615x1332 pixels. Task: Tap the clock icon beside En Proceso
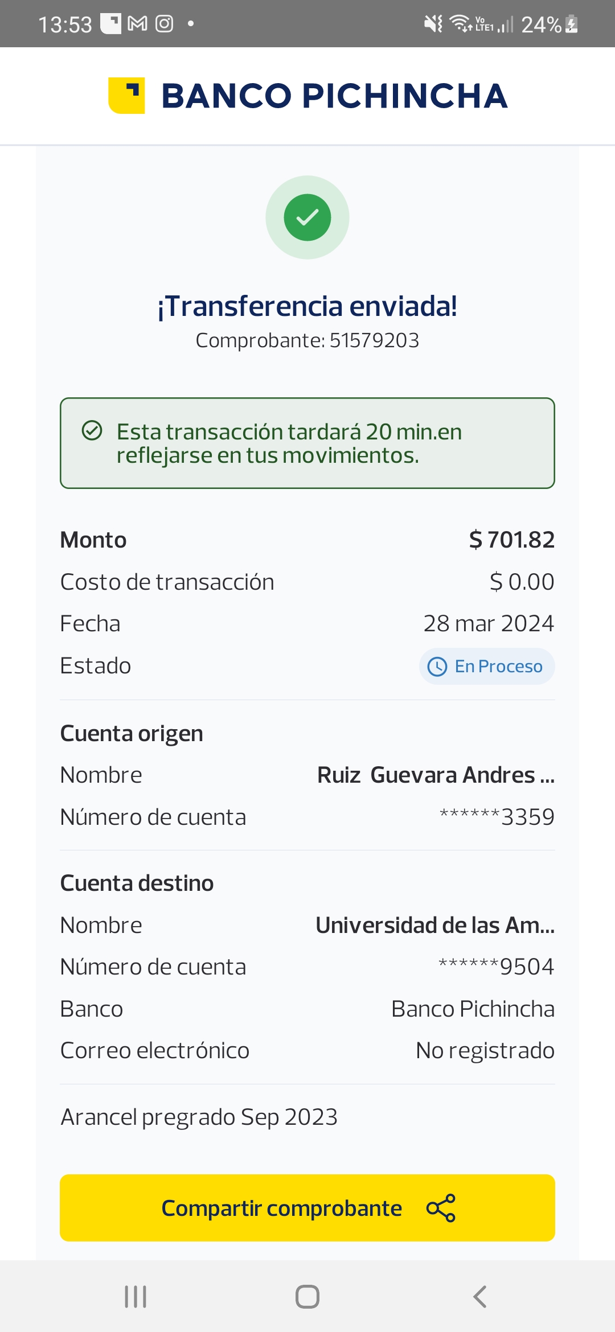pyautogui.click(x=437, y=667)
